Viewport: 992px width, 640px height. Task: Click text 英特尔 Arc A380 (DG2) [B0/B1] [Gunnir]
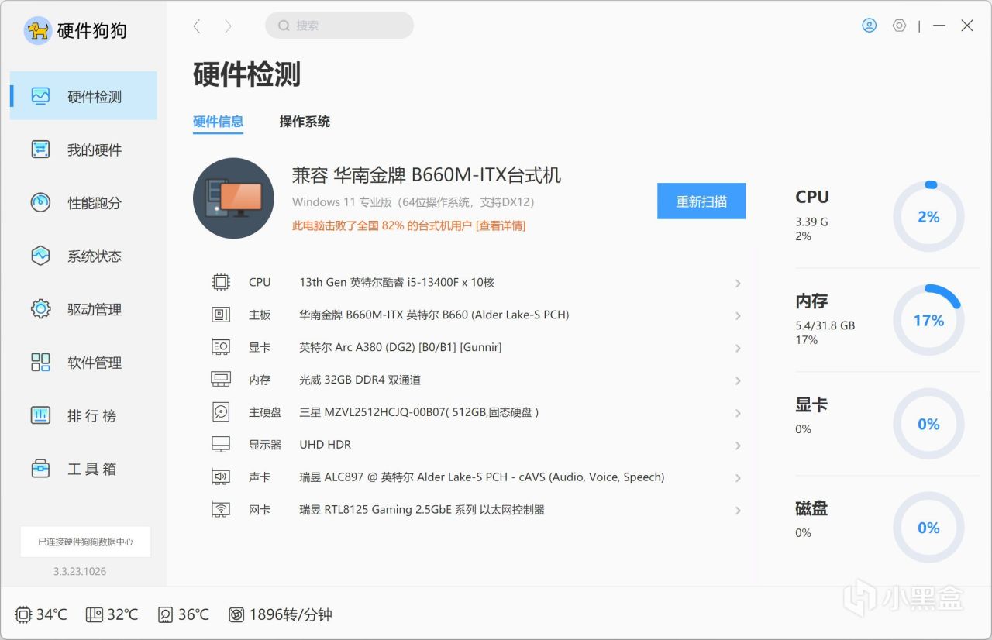click(401, 347)
